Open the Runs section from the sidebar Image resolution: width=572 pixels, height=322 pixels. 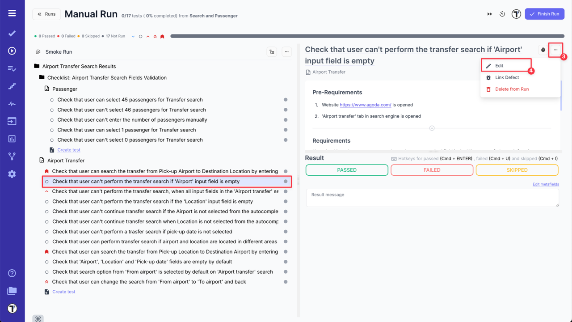(12, 51)
